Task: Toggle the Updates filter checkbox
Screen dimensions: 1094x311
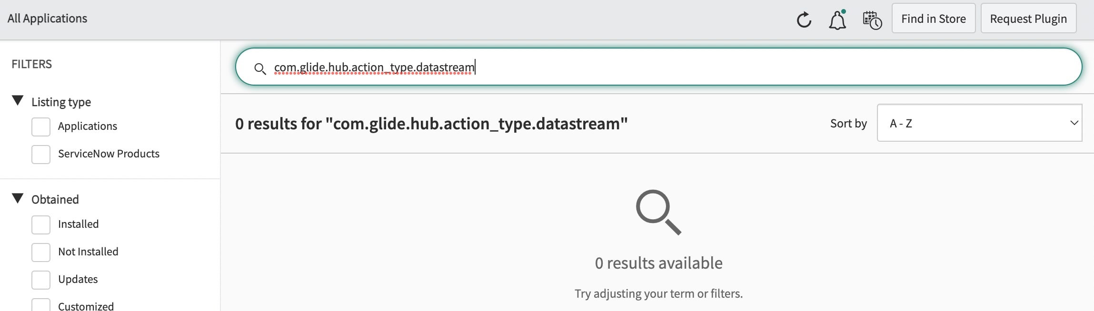Action: click(41, 280)
